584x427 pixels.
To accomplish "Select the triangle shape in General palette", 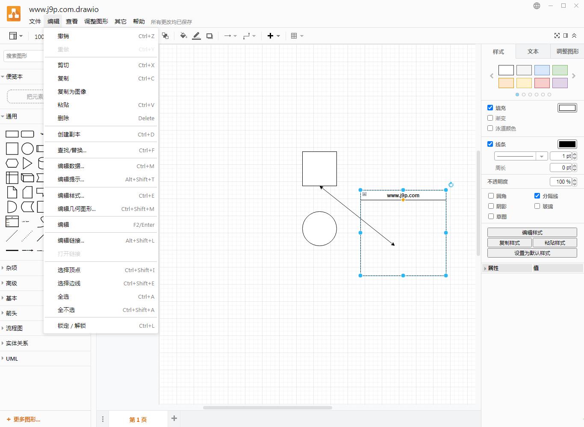I will [27, 163].
